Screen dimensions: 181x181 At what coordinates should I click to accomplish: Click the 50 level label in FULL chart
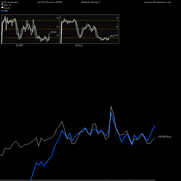(x=117, y=26)
